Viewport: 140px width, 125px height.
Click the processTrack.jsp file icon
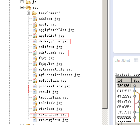point(35,86)
